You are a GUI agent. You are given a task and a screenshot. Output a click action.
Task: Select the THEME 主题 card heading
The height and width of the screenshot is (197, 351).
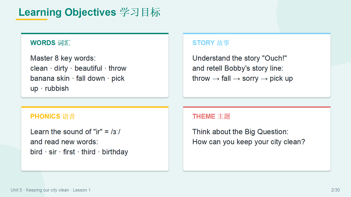[x=211, y=116]
